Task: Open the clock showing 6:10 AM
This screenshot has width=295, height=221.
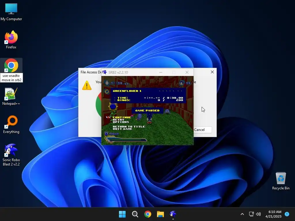Action: (273, 214)
